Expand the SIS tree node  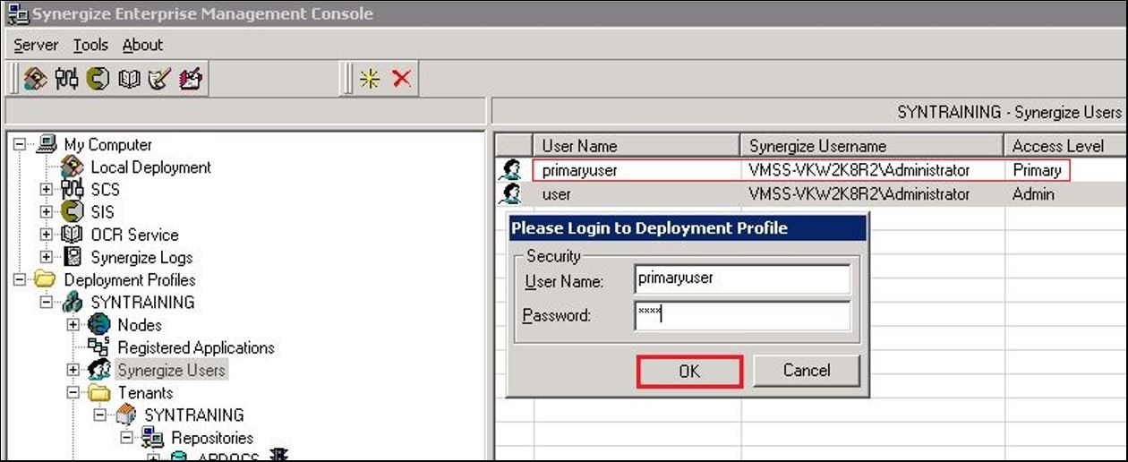(x=47, y=212)
